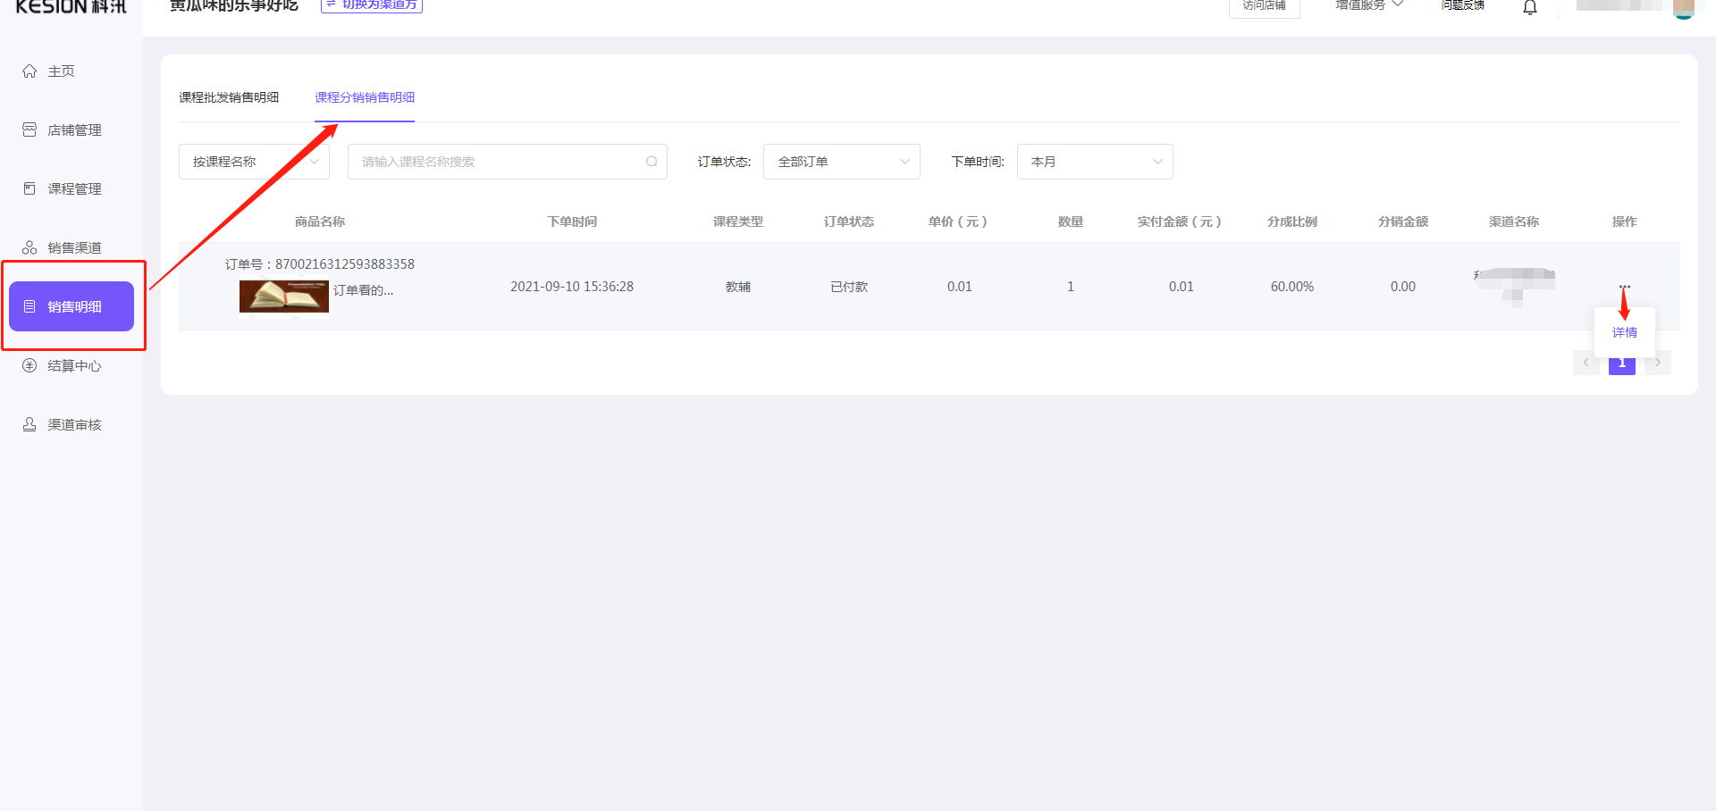The width and height of the screenshot is (1716, 811).
Task: Click the three-dot operations icon
Action: click(1624, 287)
